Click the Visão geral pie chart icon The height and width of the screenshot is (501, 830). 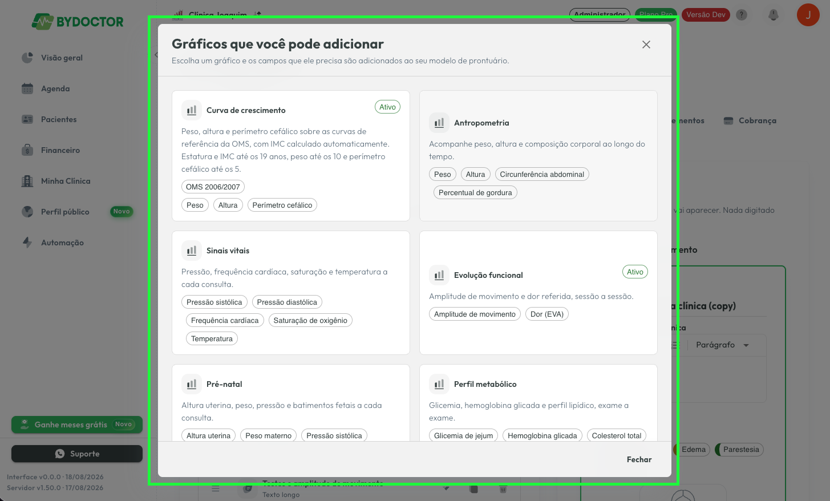click(x=27, y=58)
